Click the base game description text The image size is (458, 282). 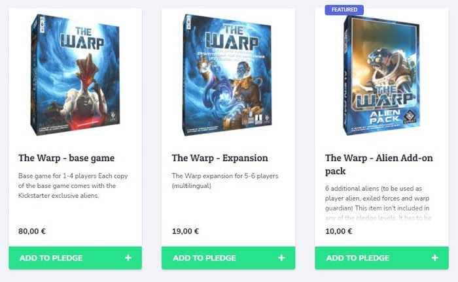pyautogui.click(x=73, y=185)
